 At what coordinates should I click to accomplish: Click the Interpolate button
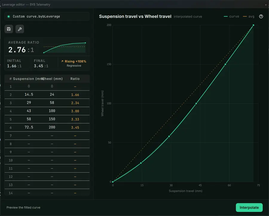(x=249, y=207)
